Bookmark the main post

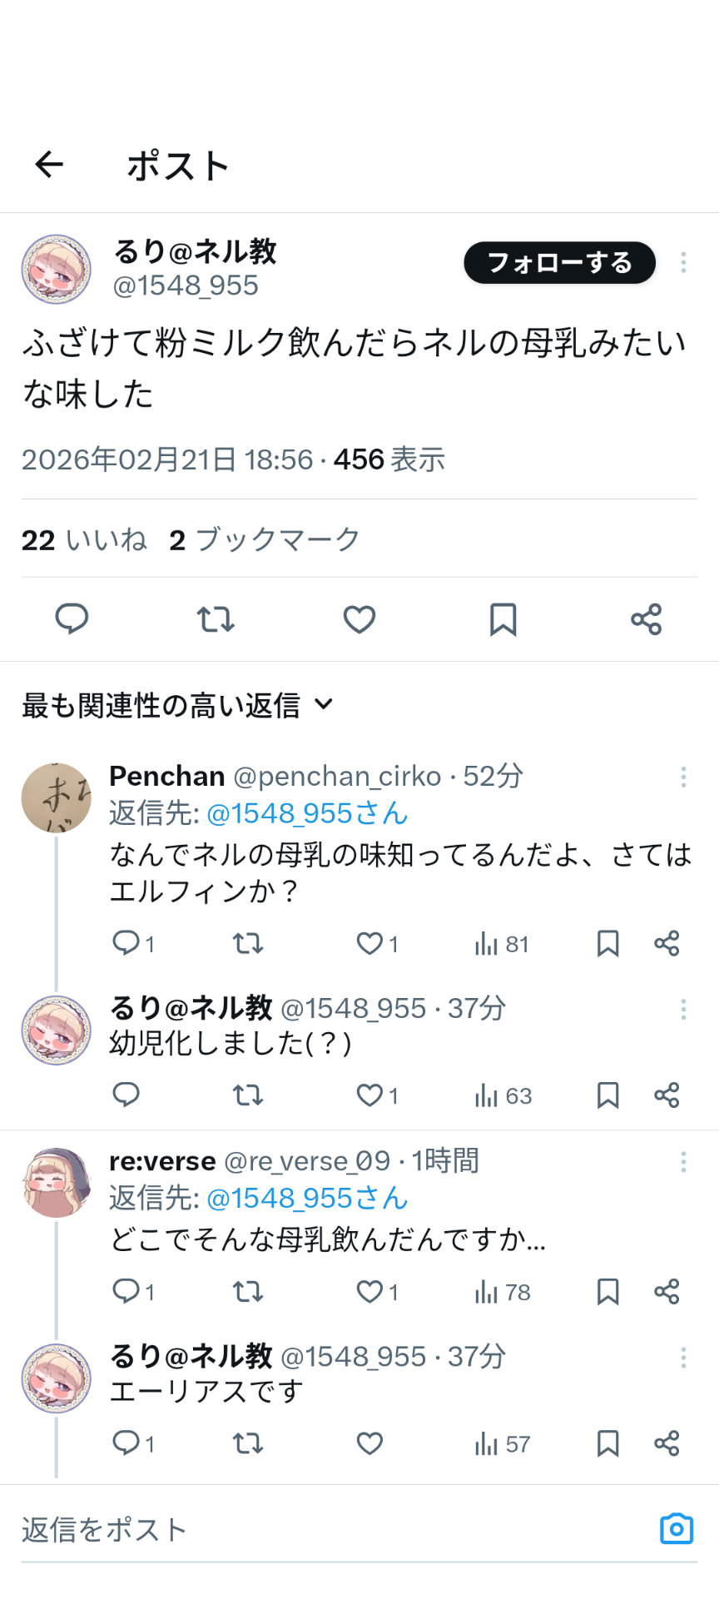click(503, 619)
